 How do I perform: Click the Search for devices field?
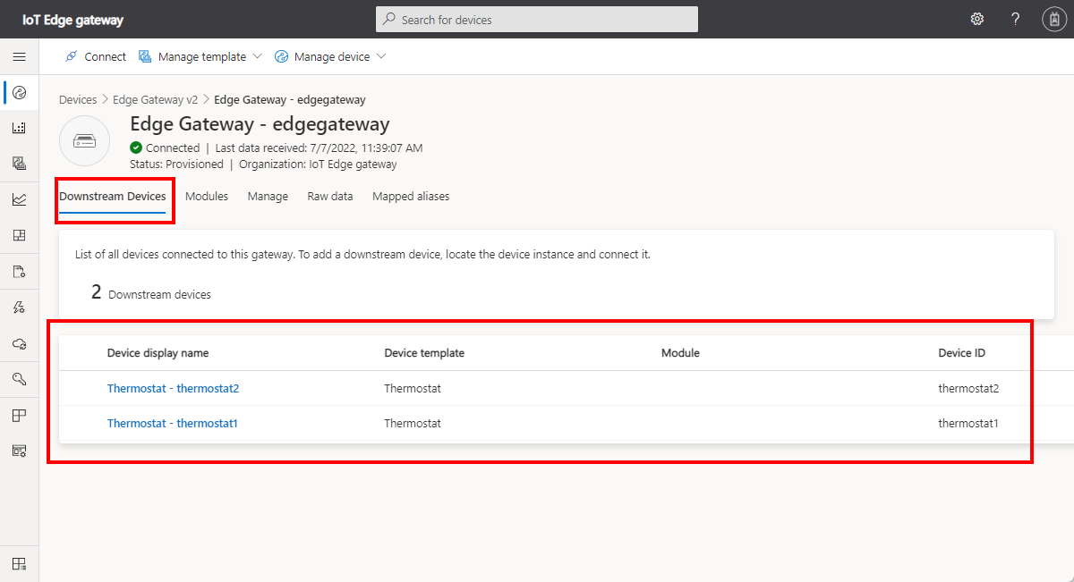[x=536, y=19]
